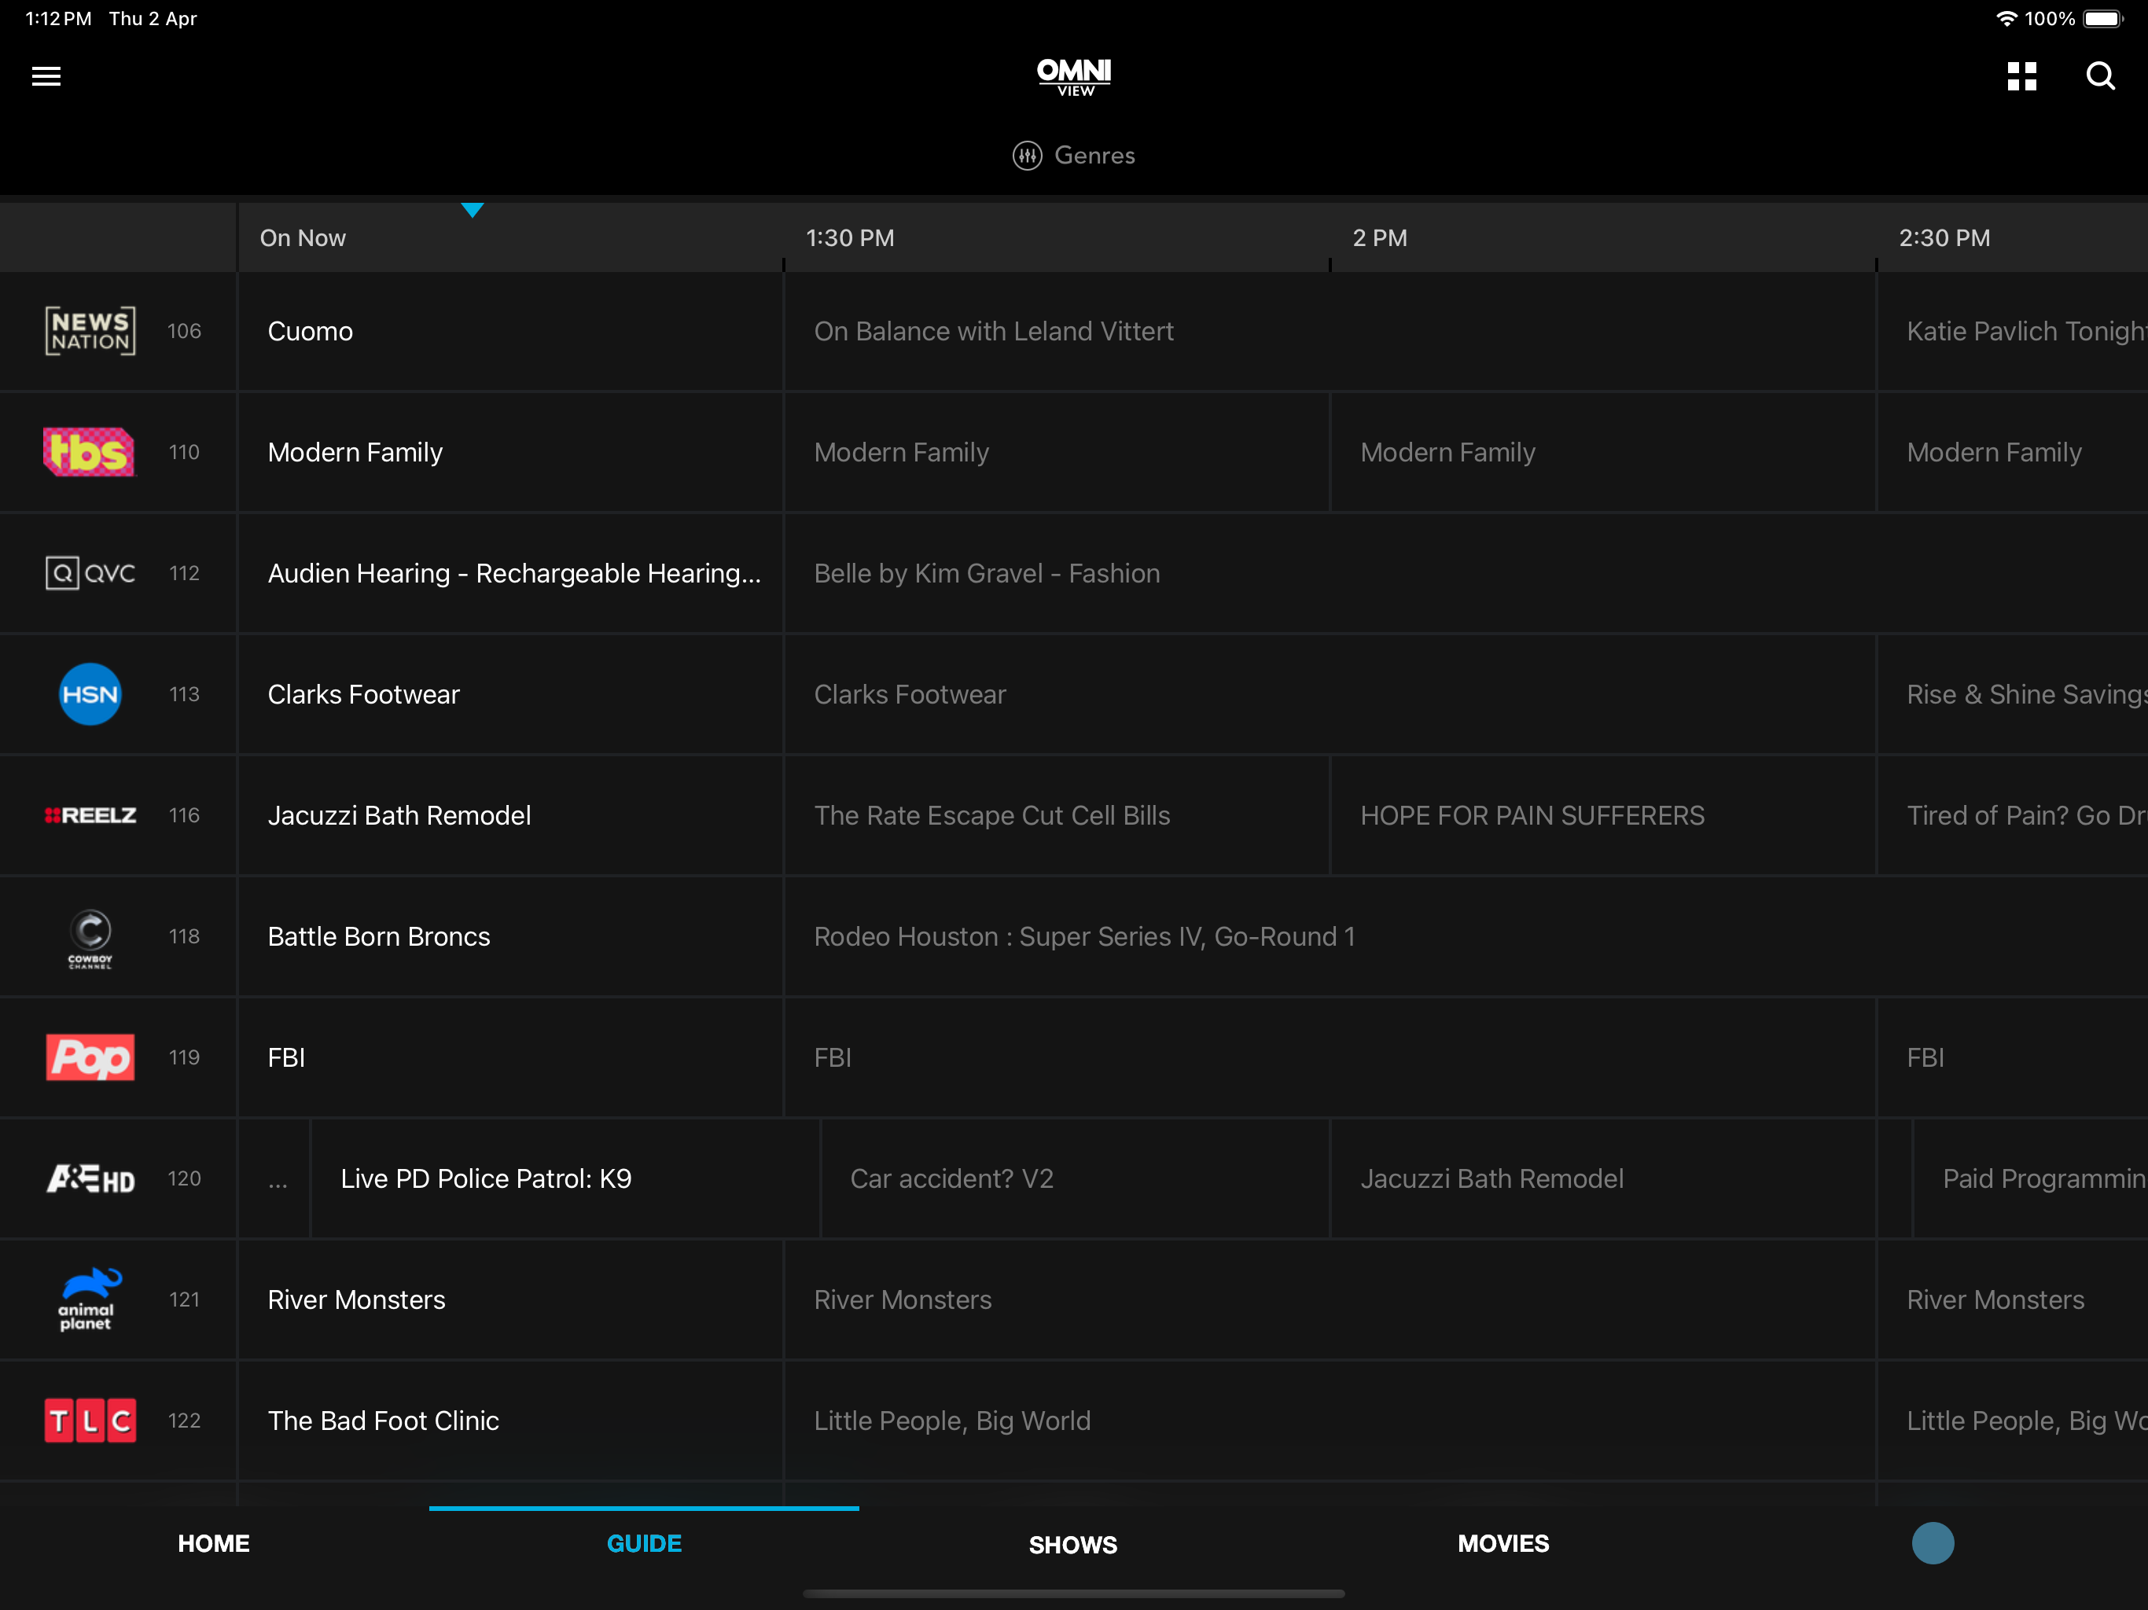Select channel number 119

pyautogui.click(x=185, y=1057)
